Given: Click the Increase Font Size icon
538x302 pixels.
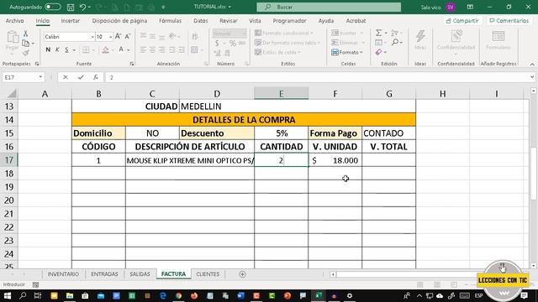Looking at the screenshot, I should point(118,36).
